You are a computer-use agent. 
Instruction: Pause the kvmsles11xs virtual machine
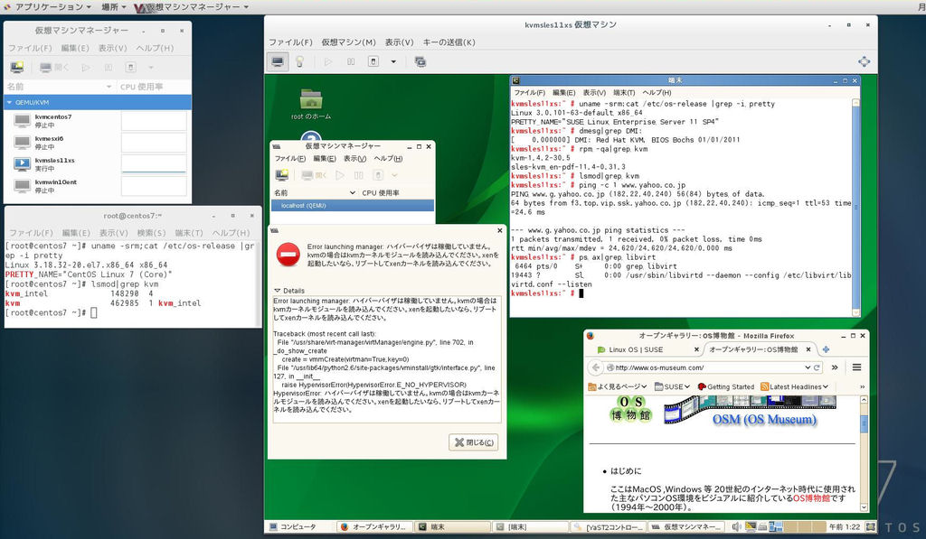point(351,61)
